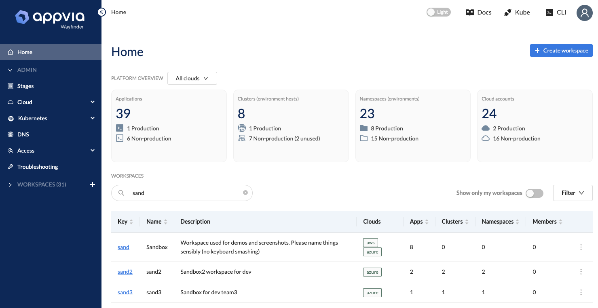Collapse the ADMIN section
Viewport: 598px width, 308px height.
pyautogui.click(x=11, y=70)
